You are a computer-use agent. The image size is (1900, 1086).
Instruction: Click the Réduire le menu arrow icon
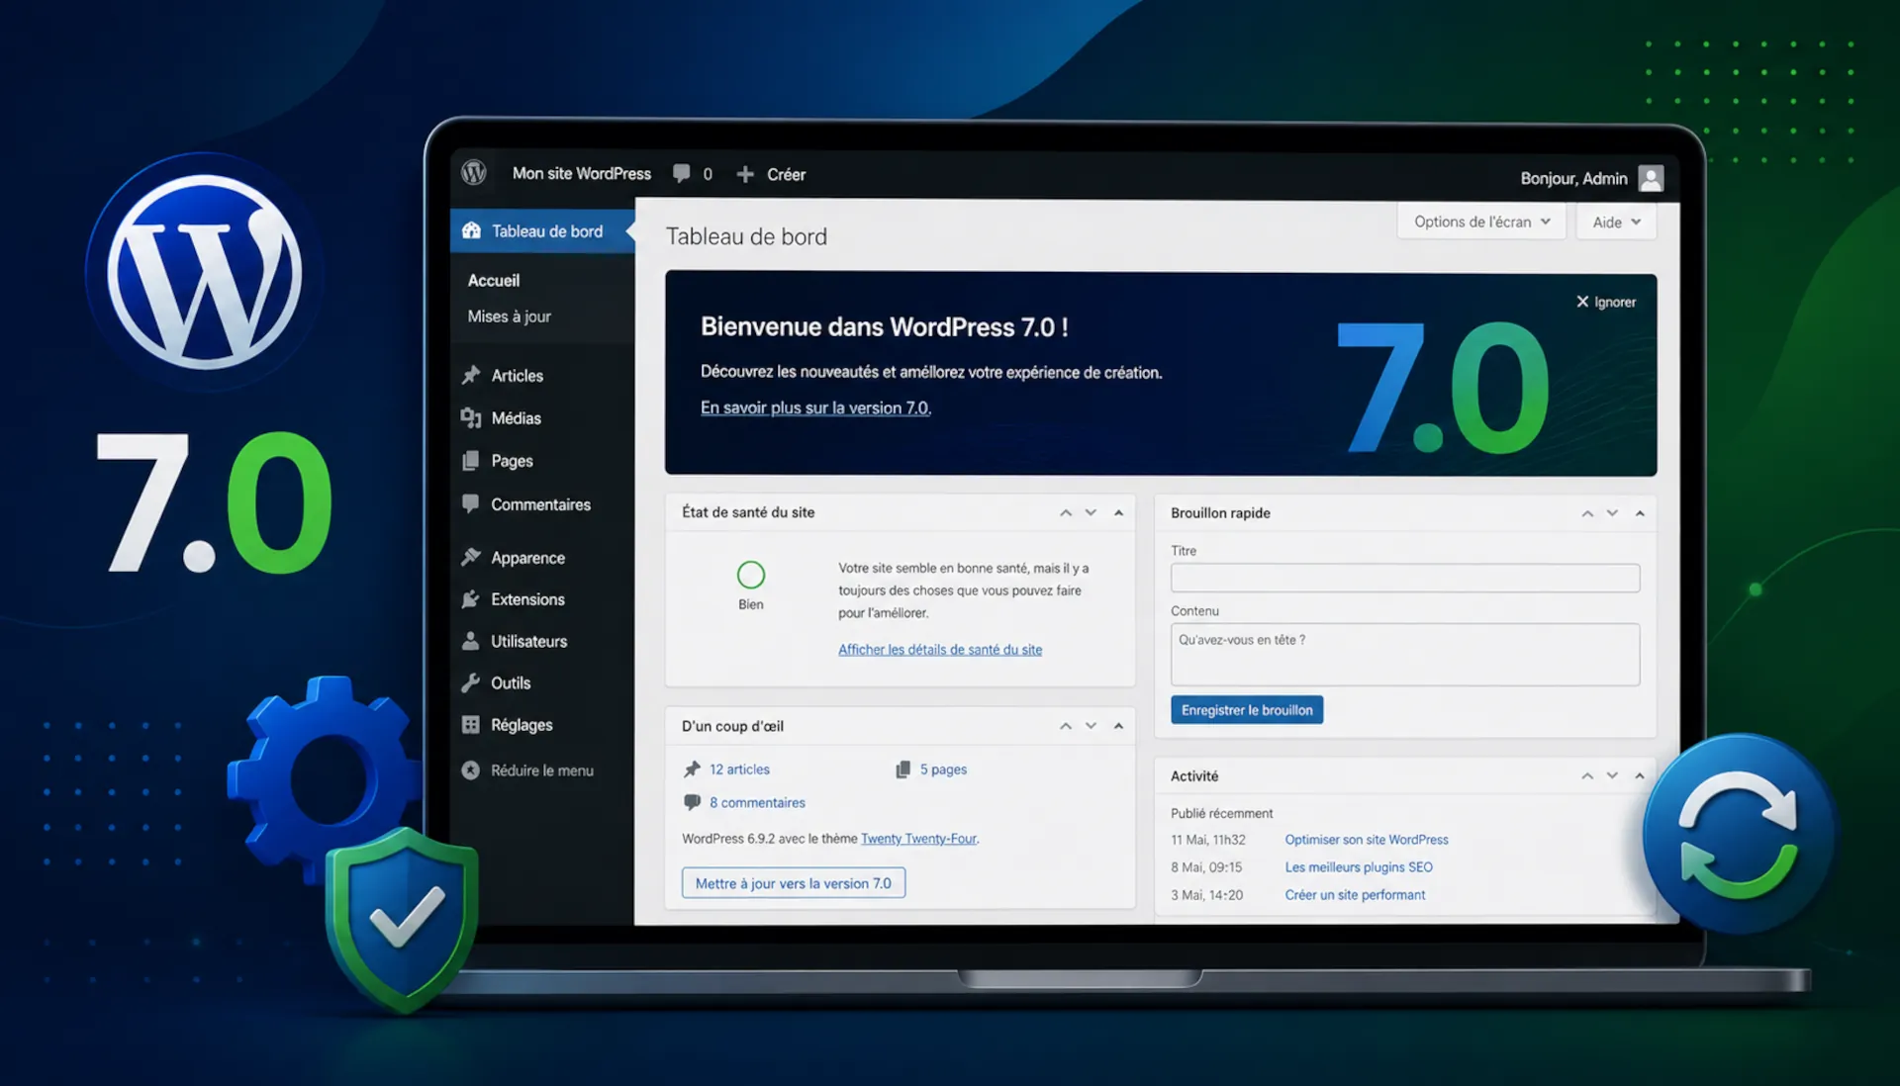coord(471,769)
